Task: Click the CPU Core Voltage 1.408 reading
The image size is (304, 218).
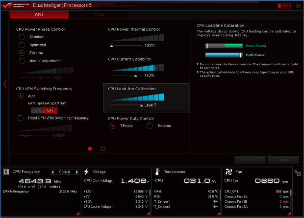Action: pyautogui.click(x=135, y=181)
